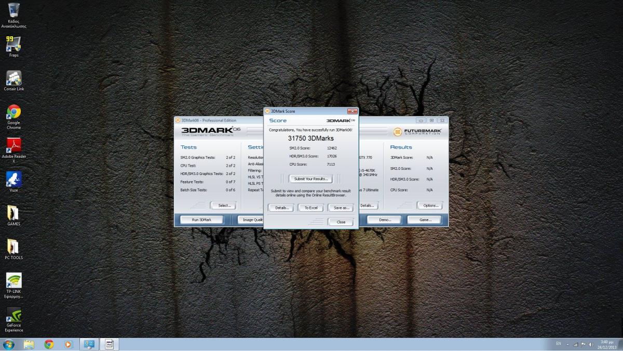
Task: Close the 3DMark Score dialog with X
Action: pos(352,111)
